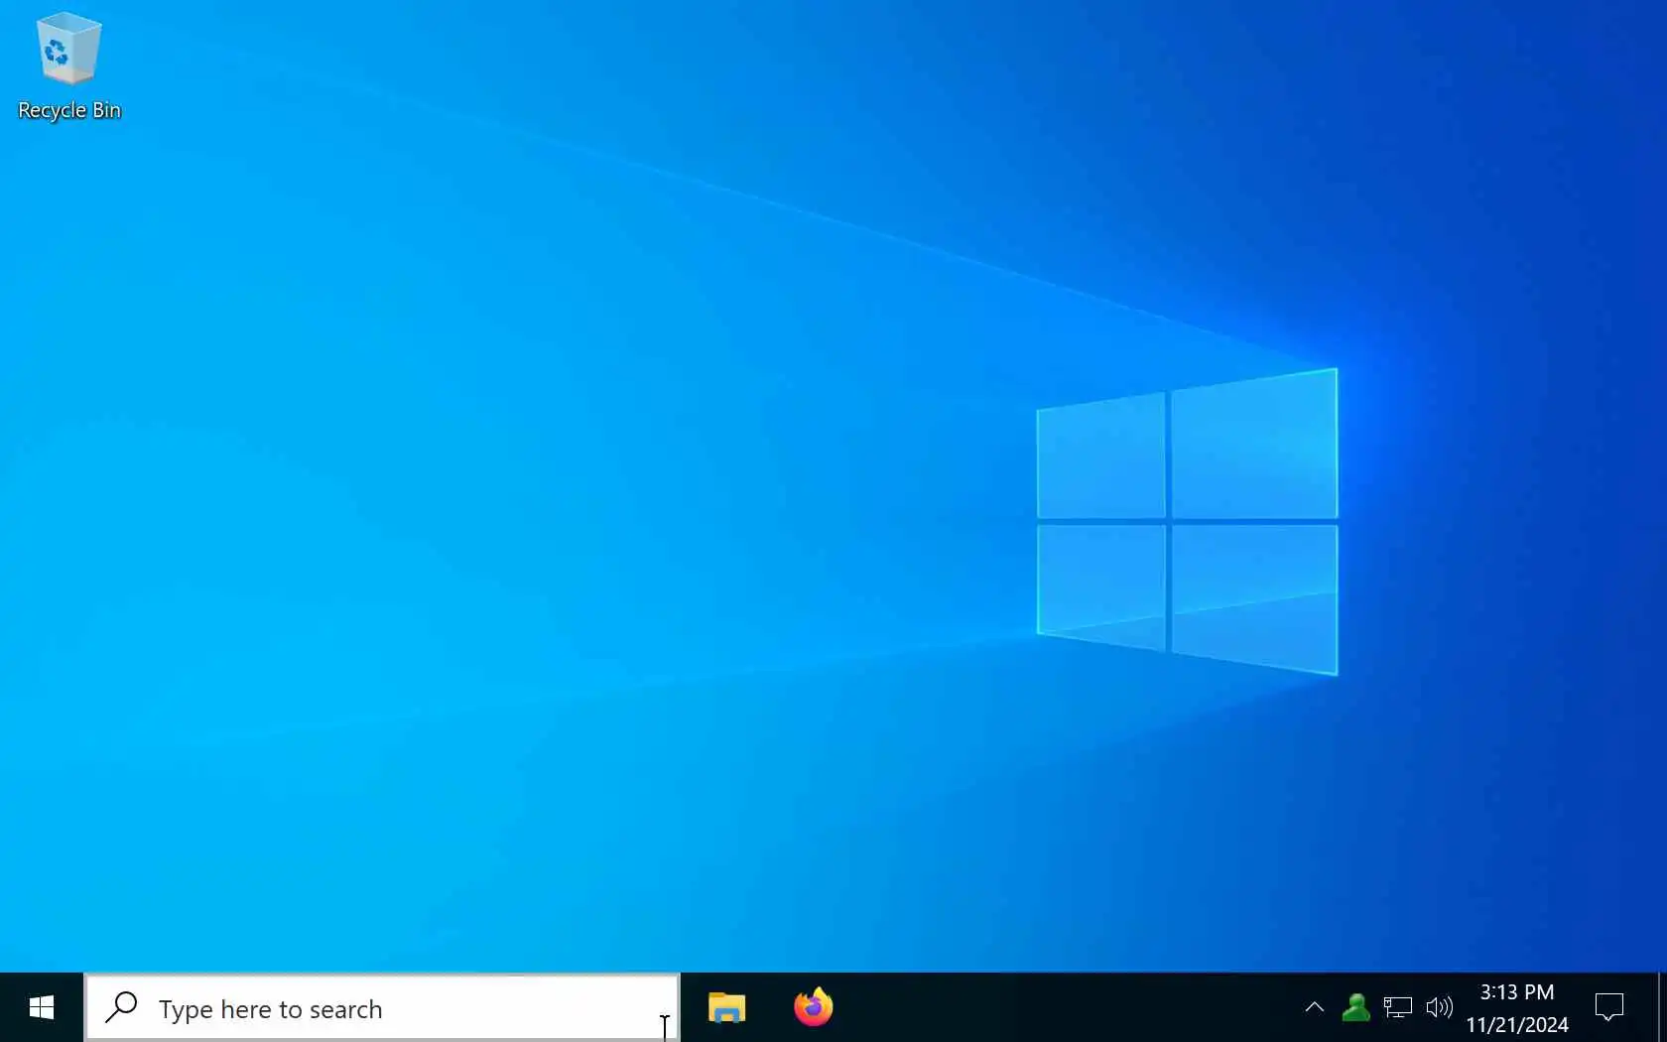Click the green user tray icon
Image resolution: width=1667 pixels, height=1042 pixels.
[x=1355, y=1008]
